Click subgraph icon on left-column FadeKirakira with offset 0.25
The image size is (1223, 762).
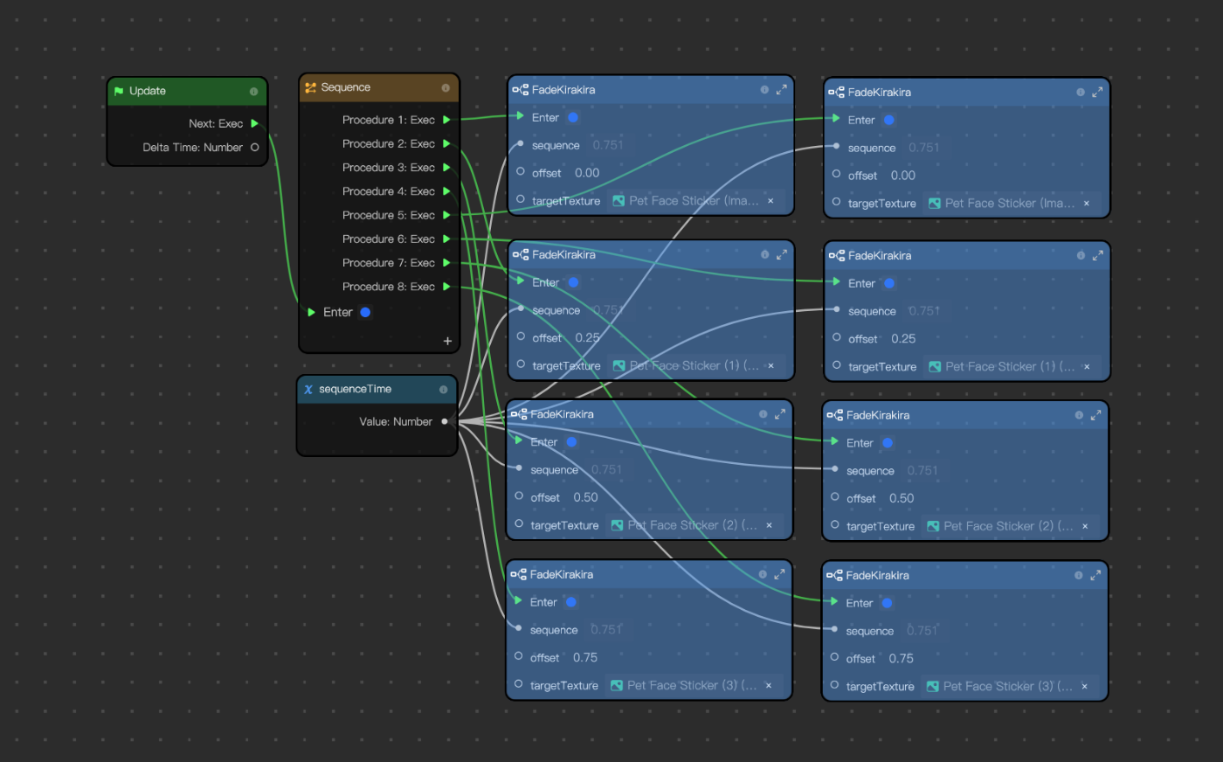click(520, 255)
